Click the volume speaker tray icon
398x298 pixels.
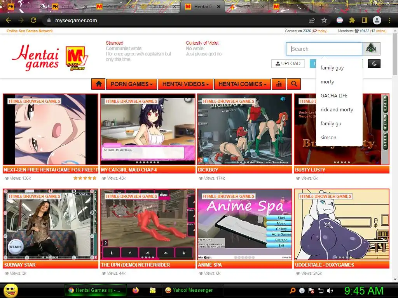tap(330, 291)
